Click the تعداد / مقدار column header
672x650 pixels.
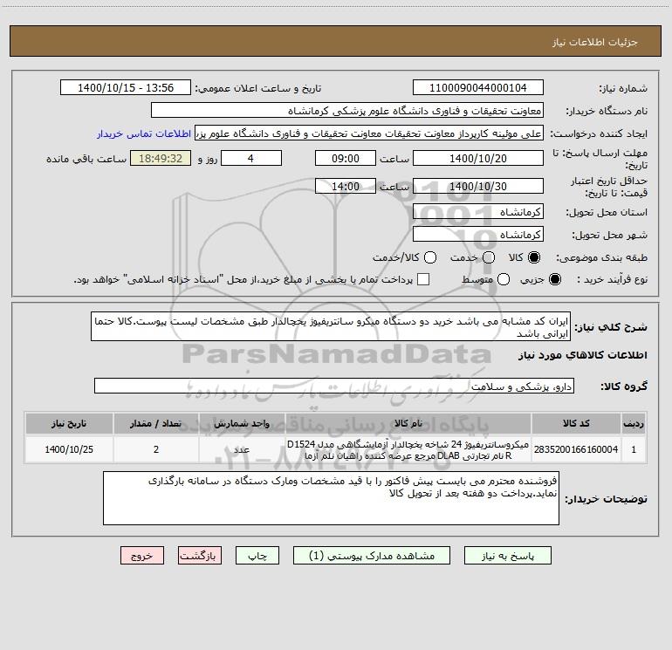click(156, 423)
